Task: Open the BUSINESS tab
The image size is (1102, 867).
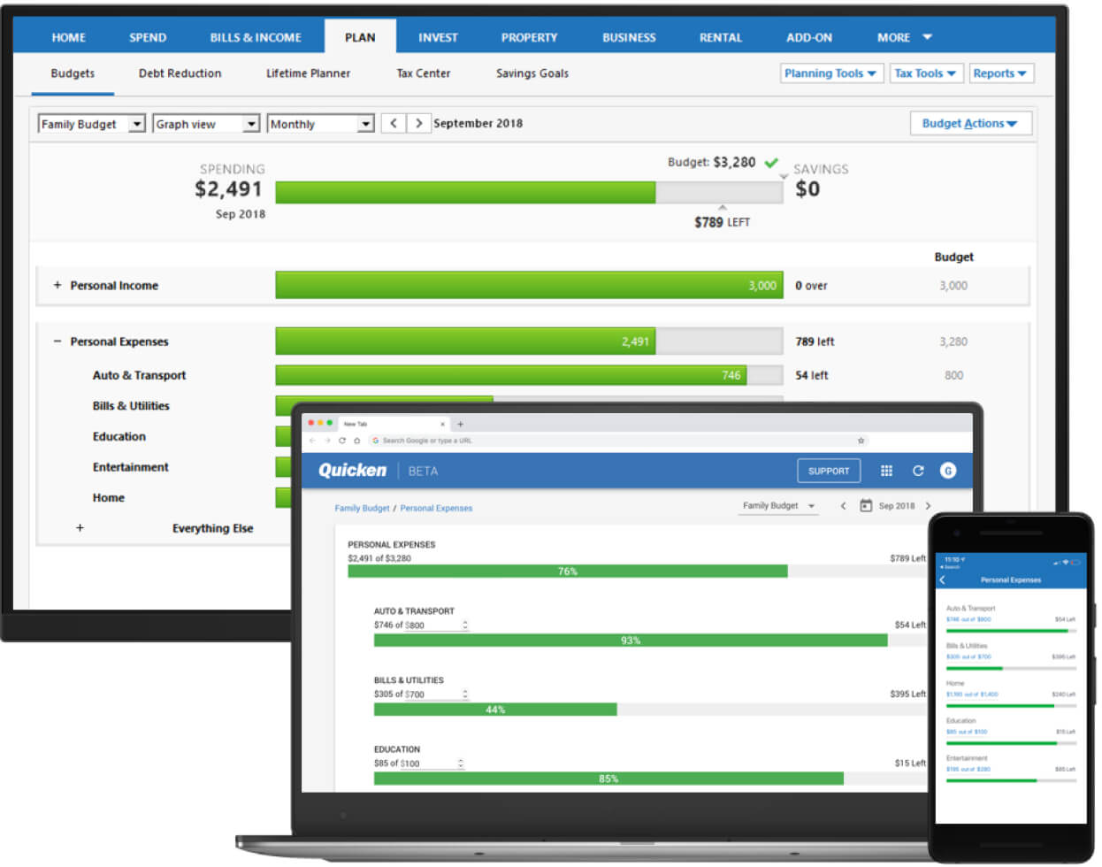Action: [629, 37]
